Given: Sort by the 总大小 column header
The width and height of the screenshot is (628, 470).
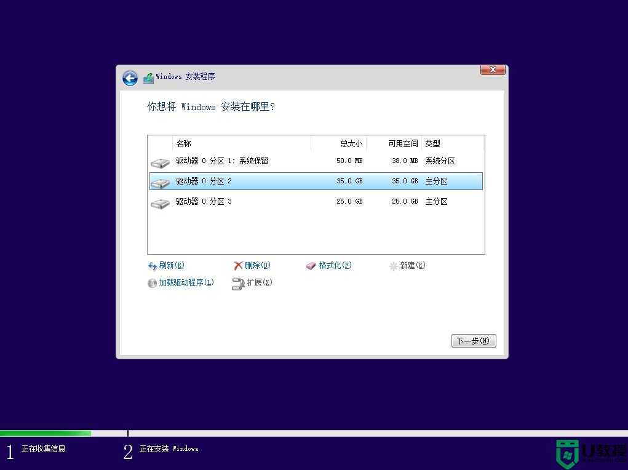Looking at the screenshot, I should click(x=339, y=143).
